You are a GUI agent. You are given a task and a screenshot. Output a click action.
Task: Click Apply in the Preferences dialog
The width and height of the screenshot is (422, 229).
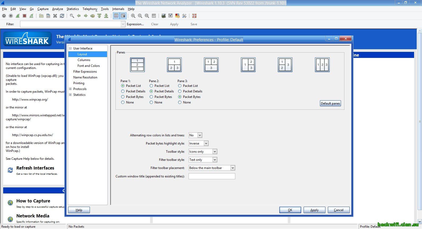(314, 210)
